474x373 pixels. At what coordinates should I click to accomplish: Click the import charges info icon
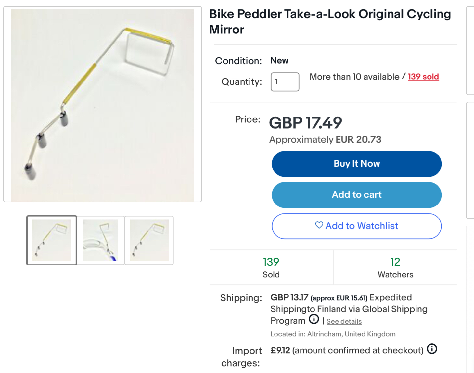click(432, 349)
